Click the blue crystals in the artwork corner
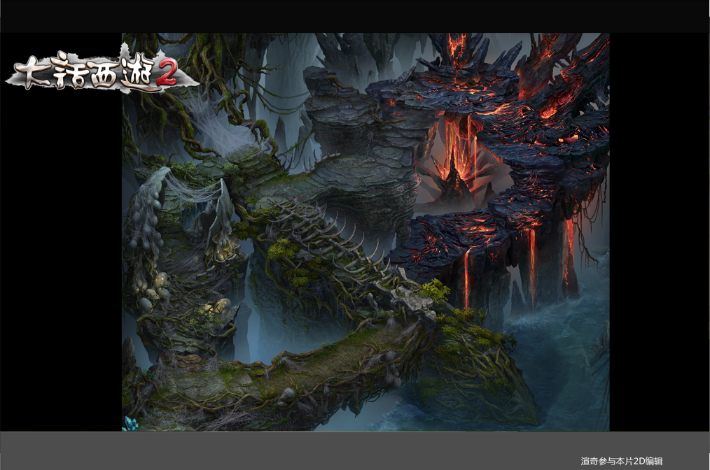The height and width of the screenshot is (470, 710). 130,422
